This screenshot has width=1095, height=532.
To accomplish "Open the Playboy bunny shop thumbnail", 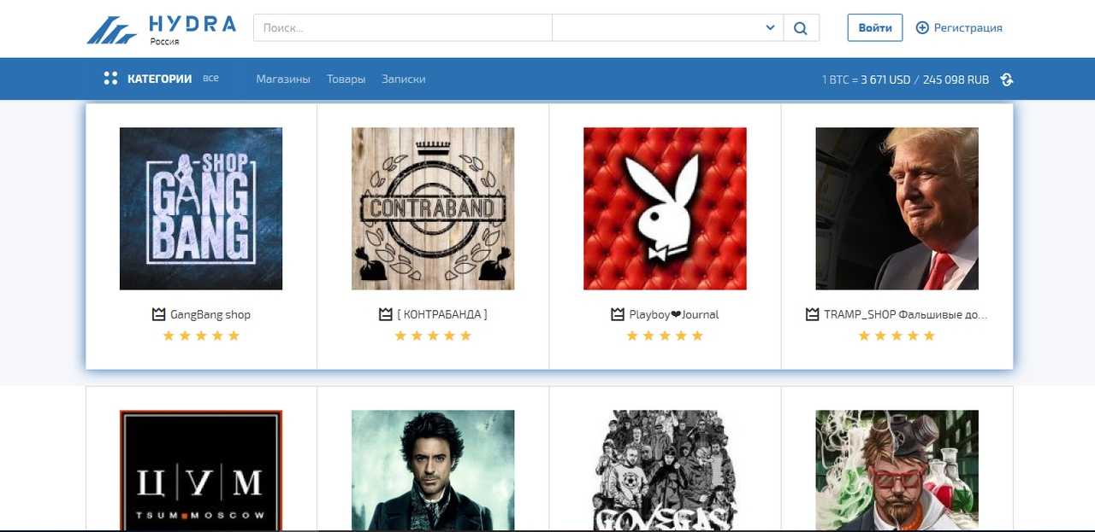I will click(x=665, y=208).
